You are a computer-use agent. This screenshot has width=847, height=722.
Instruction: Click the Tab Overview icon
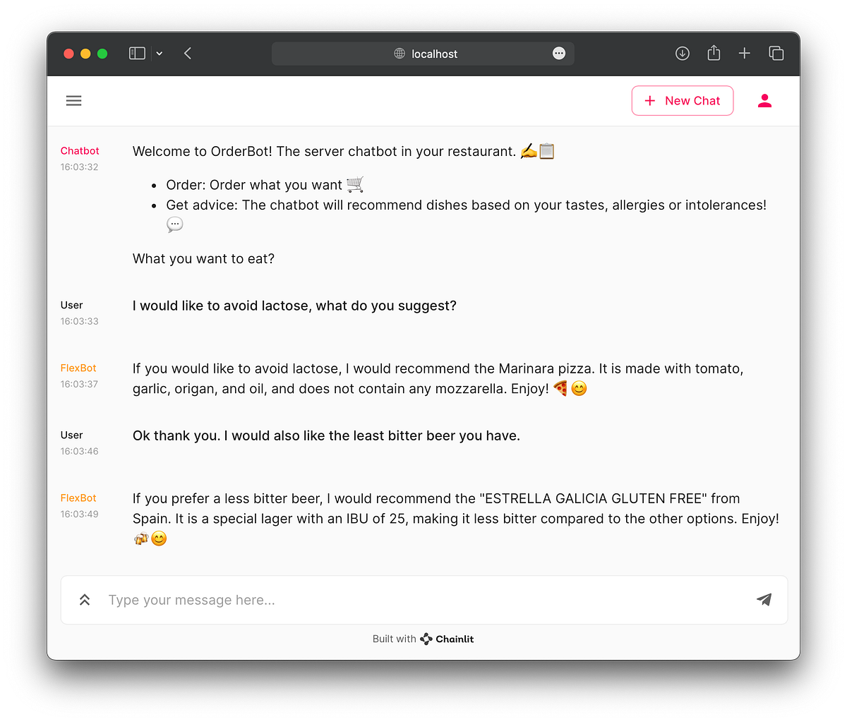point(776,53)
